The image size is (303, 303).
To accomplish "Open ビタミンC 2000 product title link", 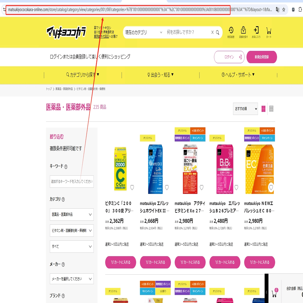I will (119, 207).
